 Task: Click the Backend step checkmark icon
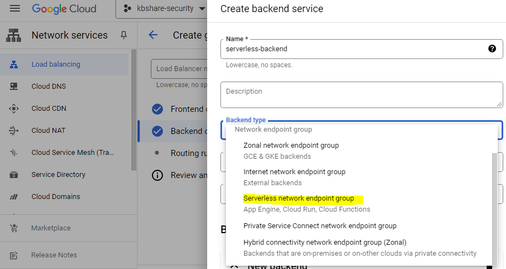pos(157,131)
